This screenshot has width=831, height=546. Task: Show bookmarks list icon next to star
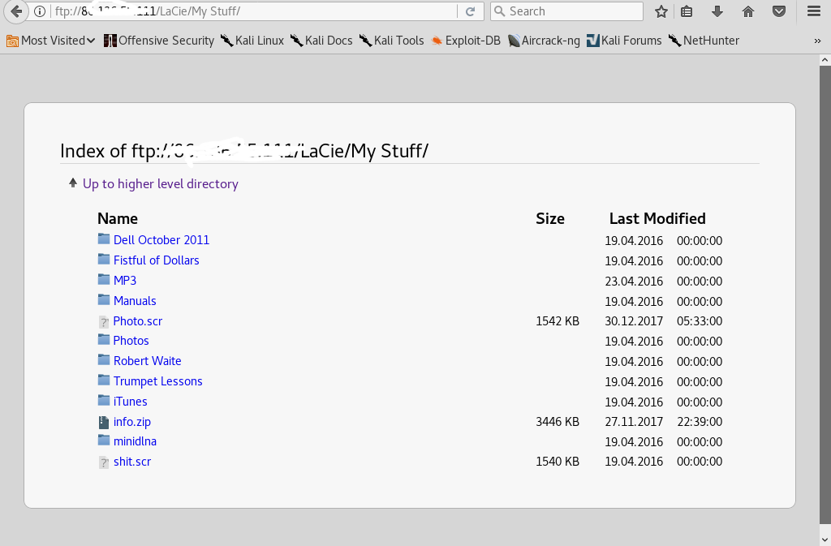687,11
